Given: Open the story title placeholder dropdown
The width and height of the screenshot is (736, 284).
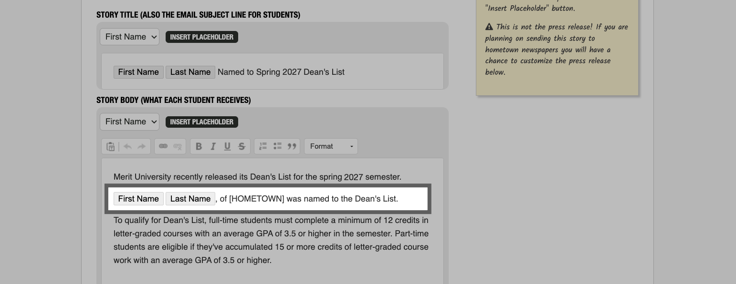Looking at the screenshot, I should 129,37.
